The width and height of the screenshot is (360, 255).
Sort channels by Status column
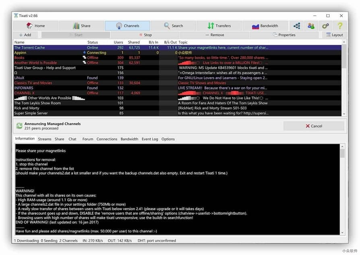click(x=93, y=42)
